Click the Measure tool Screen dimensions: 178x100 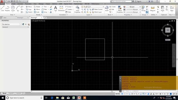153,9
